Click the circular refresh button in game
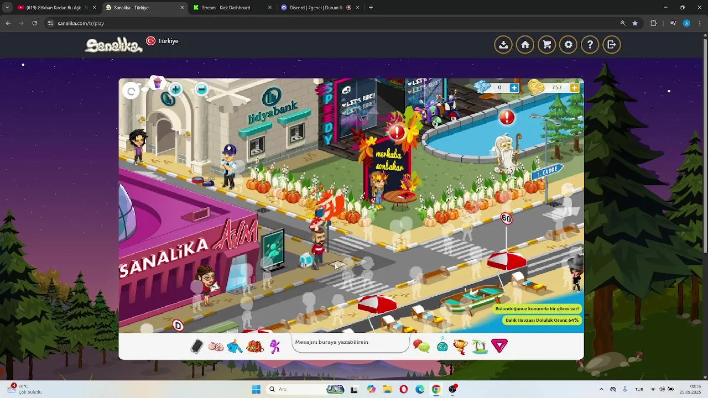 click(131, 91)
